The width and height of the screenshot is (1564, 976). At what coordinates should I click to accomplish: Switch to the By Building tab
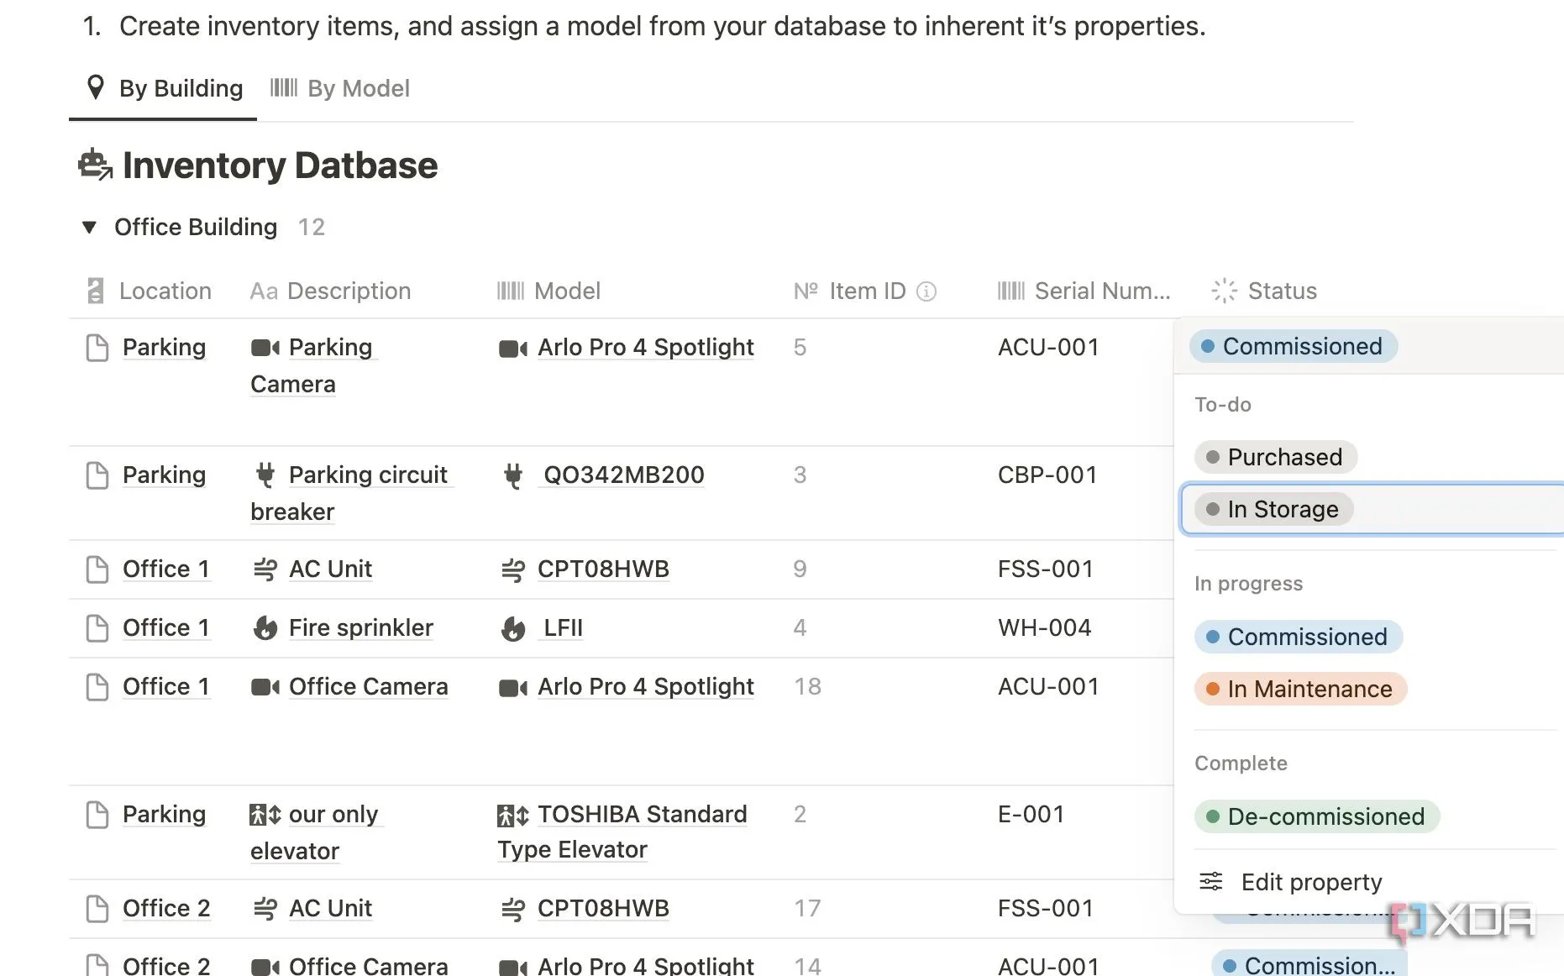coord(164,88)
